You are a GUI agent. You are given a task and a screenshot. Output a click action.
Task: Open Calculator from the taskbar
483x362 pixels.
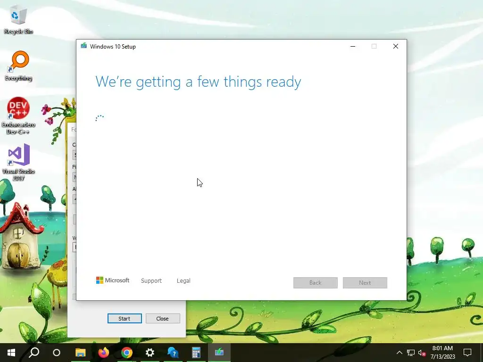[196, 353]
